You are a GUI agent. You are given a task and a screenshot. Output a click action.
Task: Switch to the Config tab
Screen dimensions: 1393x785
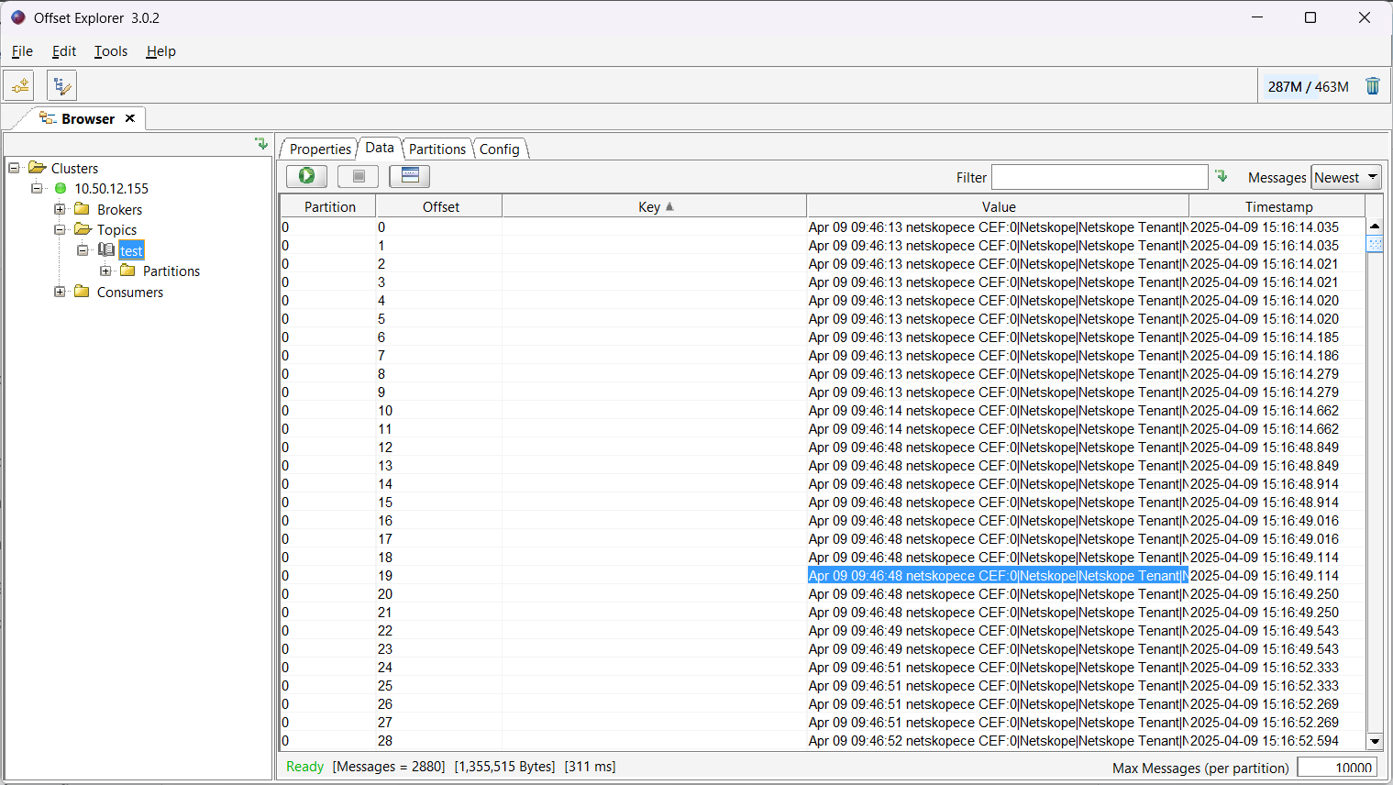[x=500, y=149]
